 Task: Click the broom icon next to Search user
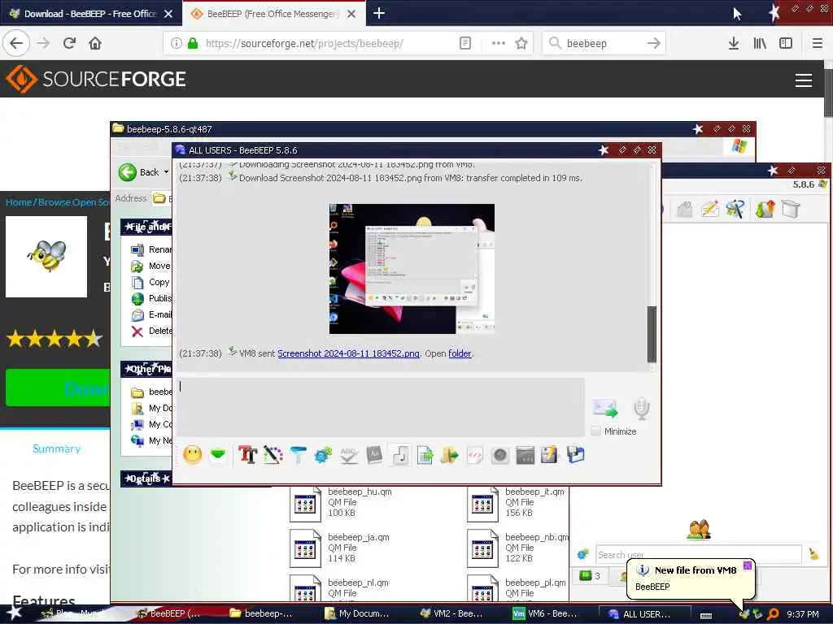[813, 554]
